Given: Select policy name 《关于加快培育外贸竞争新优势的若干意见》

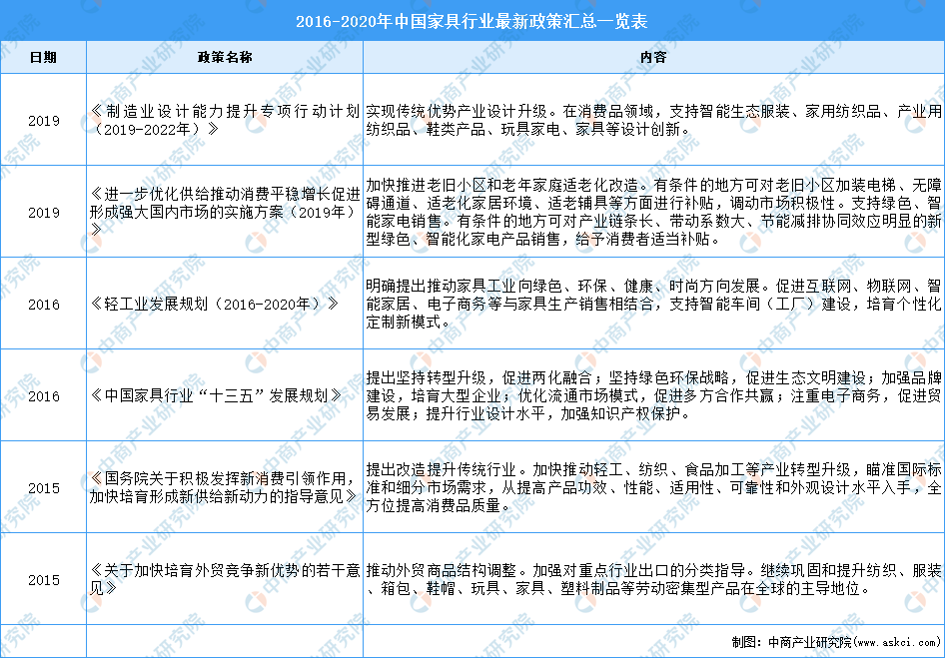Looking at the screenshot, I should [x=225, y=579].
